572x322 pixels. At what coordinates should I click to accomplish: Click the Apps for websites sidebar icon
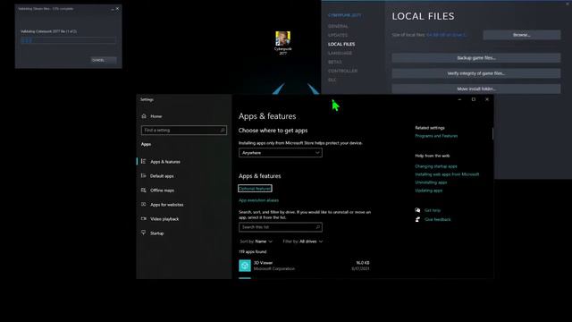pos(143,205)
